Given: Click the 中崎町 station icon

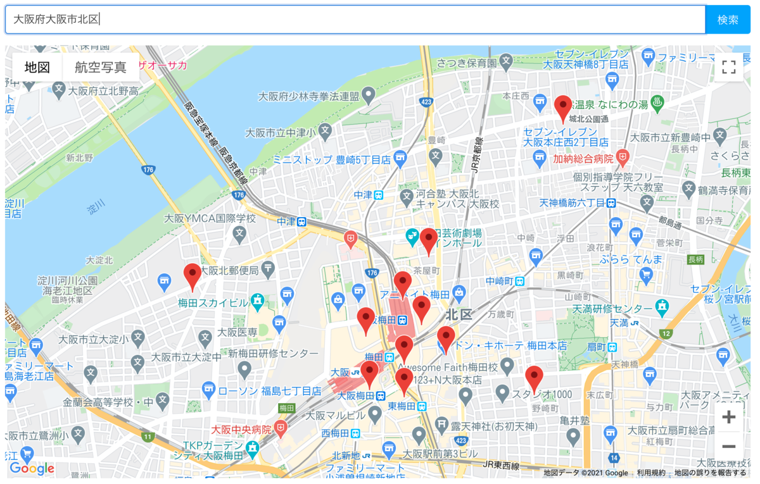Looking at the screenshot, I should 520,281.
